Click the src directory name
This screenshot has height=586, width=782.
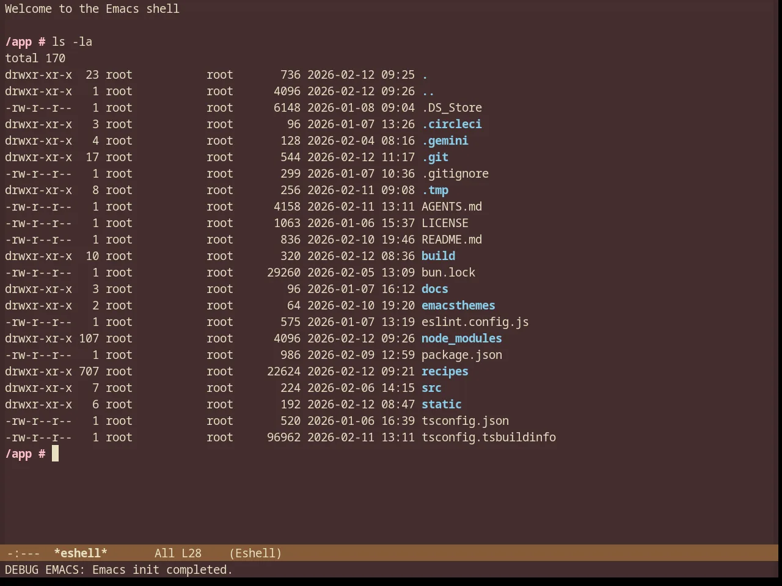(431, 388)
